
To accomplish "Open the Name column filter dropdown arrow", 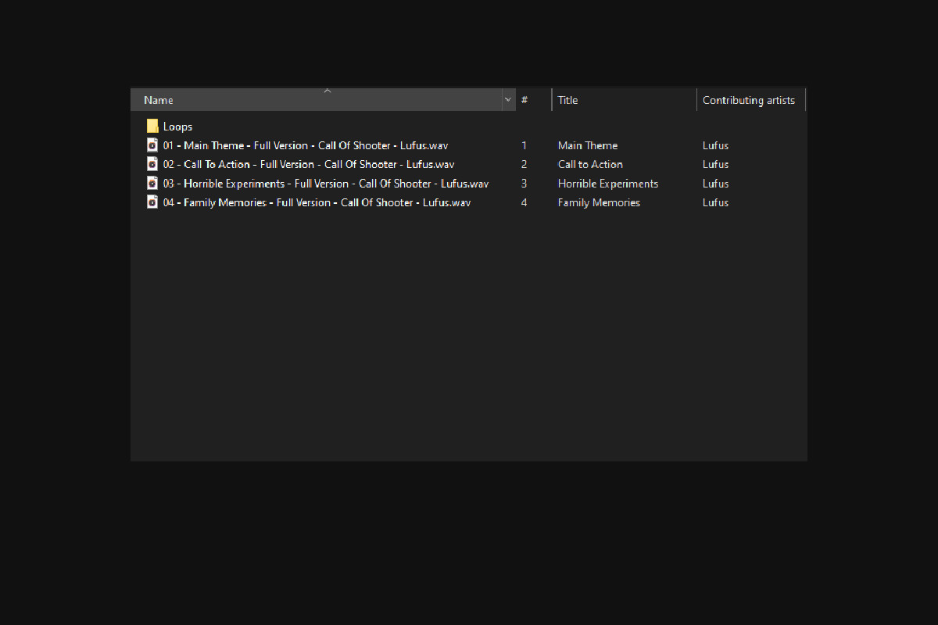I will 508,100.
